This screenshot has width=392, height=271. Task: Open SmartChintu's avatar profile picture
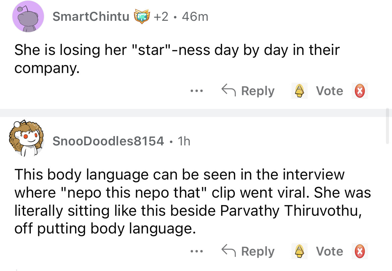28,16
